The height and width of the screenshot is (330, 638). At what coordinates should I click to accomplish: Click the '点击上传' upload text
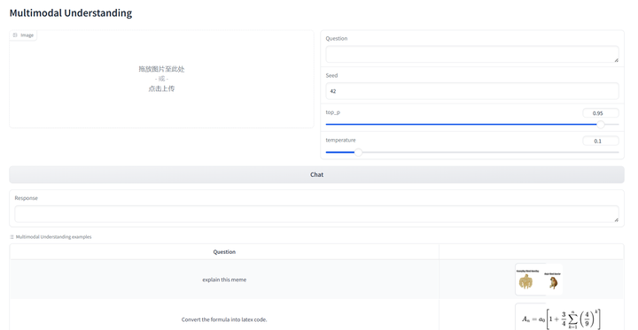click(x=161, y=88)
